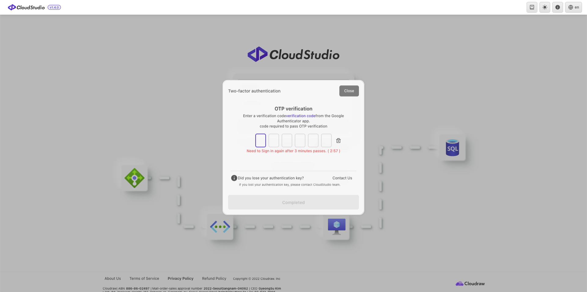The height and width of the screenshot is (292, 587).
Task: Open the Contact Us link
Action: click(342, 178)
